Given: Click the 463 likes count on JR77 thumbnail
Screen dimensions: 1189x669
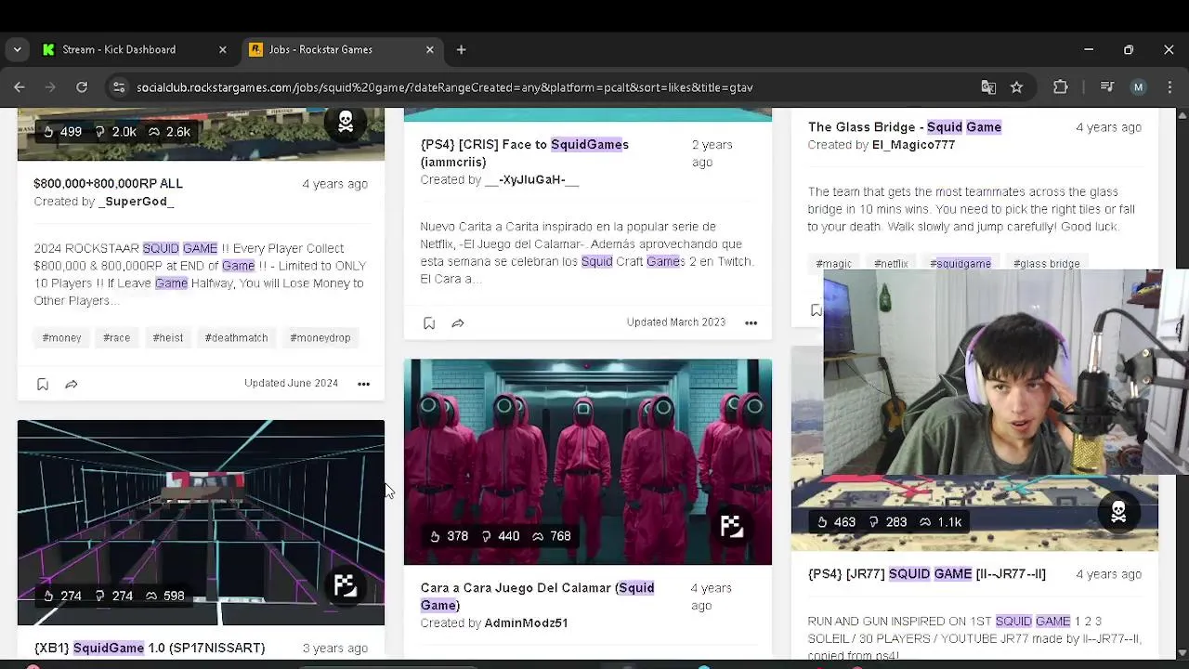Looking at the screenshot, I should pyautogui.click(x=836, y=522).
